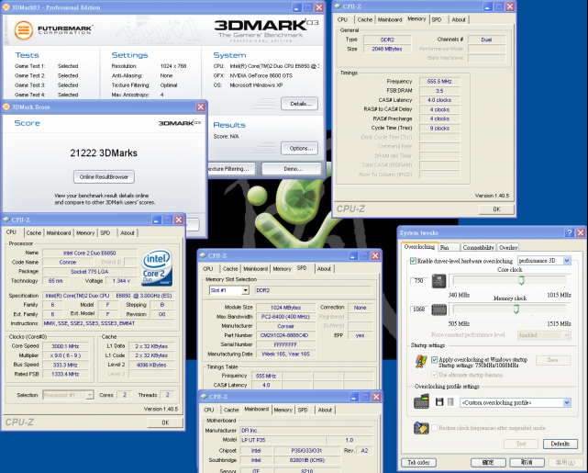
Task: Open Cache tab in the CPU-Z Memory window
Action: [x=364, y=19]
